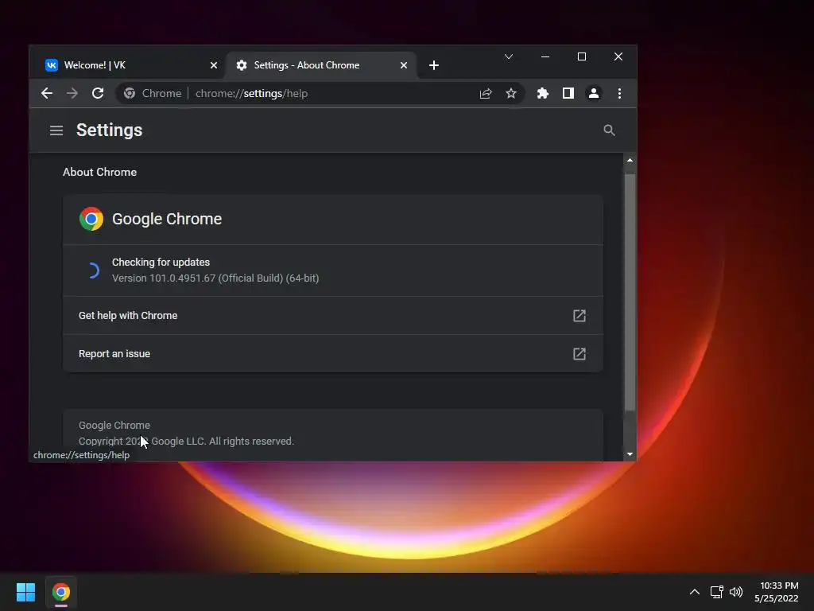814x611 pixels.
Task: Open the Extensions puzzle icon
Action: [542, 94]
